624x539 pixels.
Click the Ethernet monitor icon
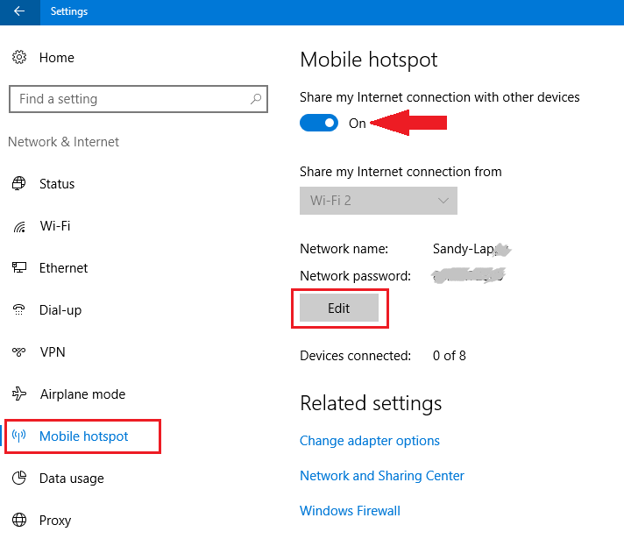click(19, 268)
